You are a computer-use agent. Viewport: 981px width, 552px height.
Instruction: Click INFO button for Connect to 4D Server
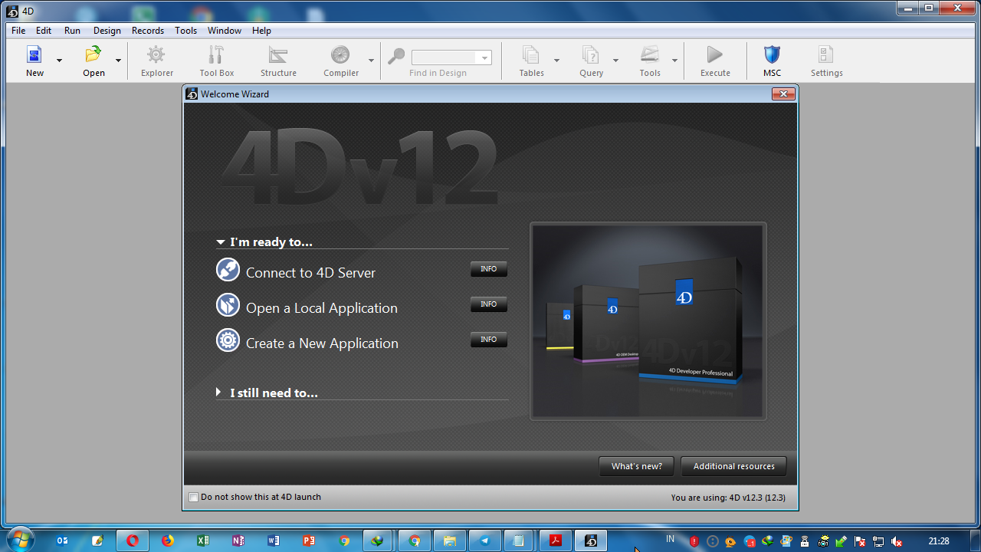(x=488, y=269)
